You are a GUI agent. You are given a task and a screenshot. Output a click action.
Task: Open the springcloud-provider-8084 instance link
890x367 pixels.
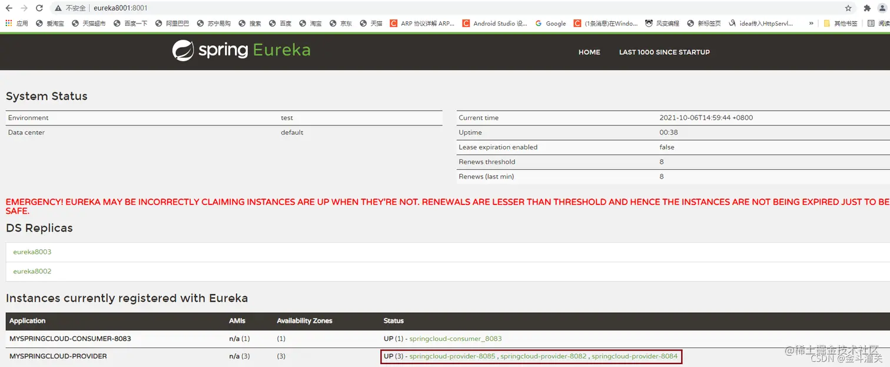coord(635,356)
